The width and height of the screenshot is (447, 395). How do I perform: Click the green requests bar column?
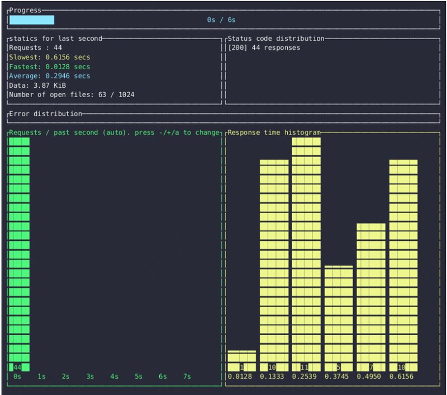click(18, 251)
